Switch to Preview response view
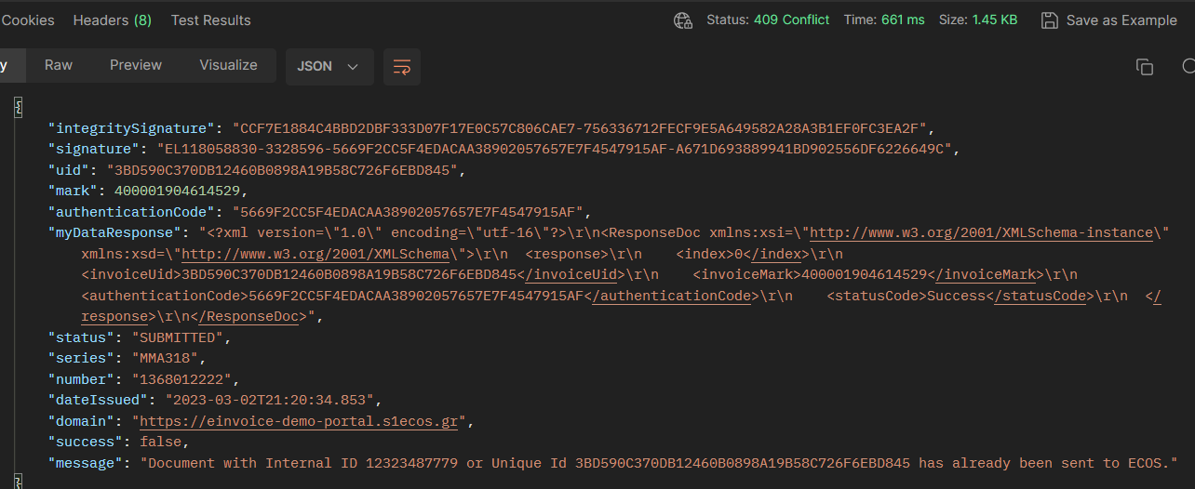This screenshot has height=489, width=1195. 136,65
